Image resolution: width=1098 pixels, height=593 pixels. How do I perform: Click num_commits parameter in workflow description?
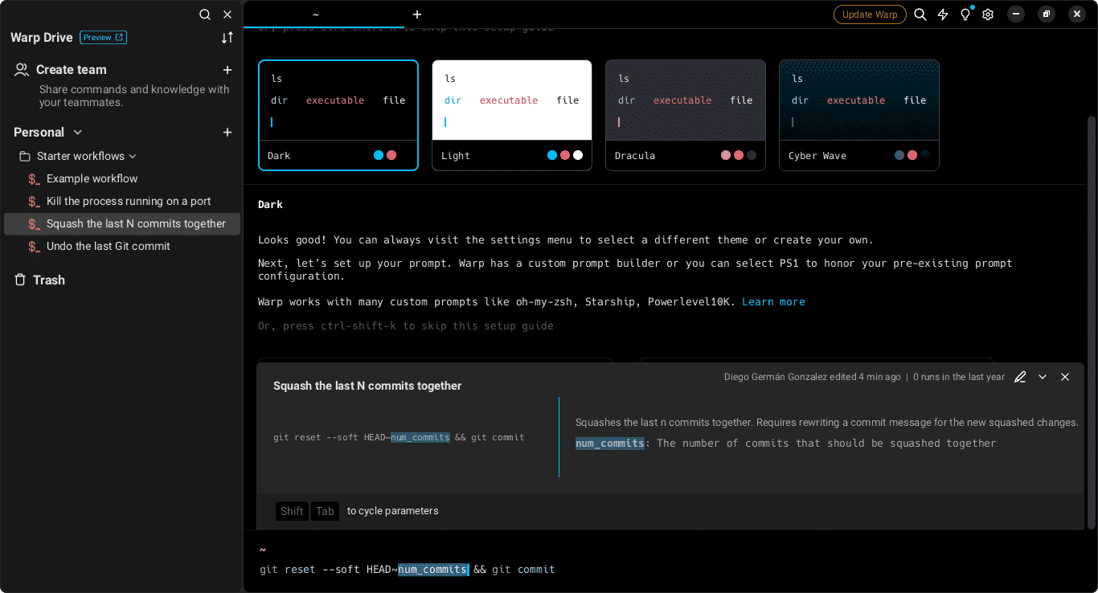click(x=610, y=443)
